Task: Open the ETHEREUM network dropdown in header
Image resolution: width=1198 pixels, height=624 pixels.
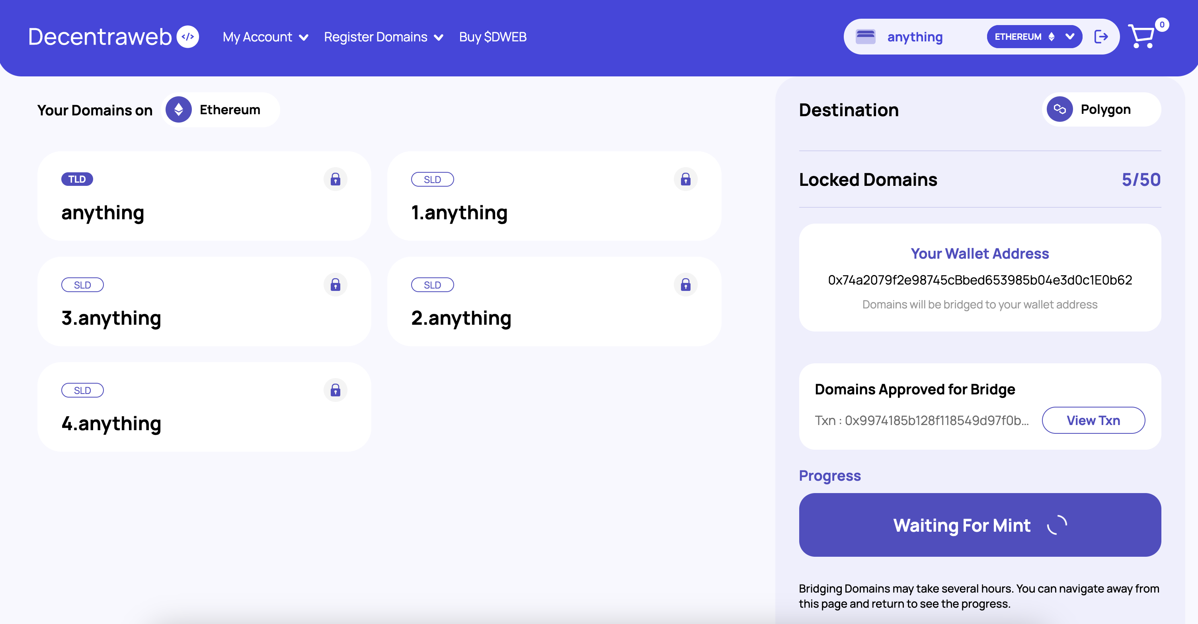Action: click(1034, 37)
